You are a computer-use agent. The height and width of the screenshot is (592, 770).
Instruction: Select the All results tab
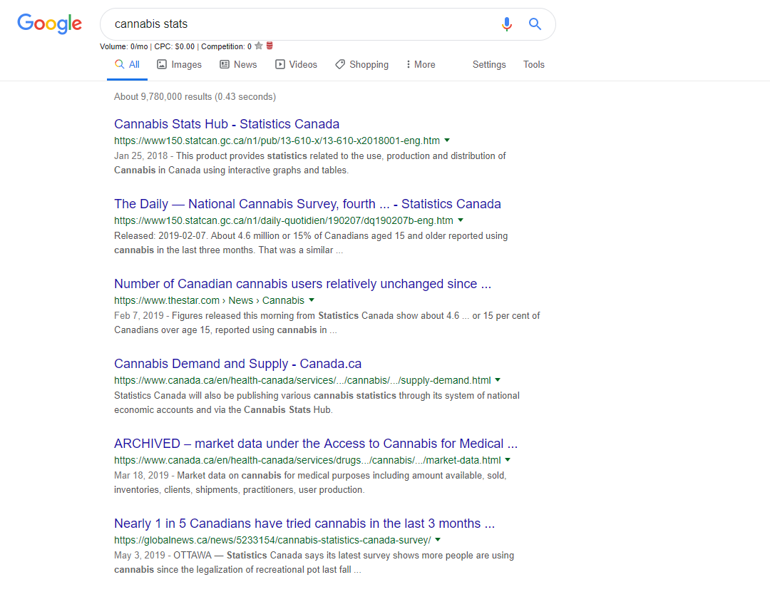[127, 65]
